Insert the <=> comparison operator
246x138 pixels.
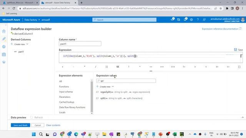pos(173,67)
